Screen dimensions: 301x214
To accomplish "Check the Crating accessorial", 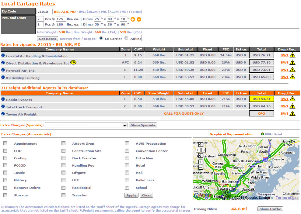I will tap(5, 158).
